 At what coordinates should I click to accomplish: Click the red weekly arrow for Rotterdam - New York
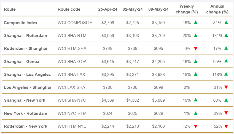(x=196, y=126)
